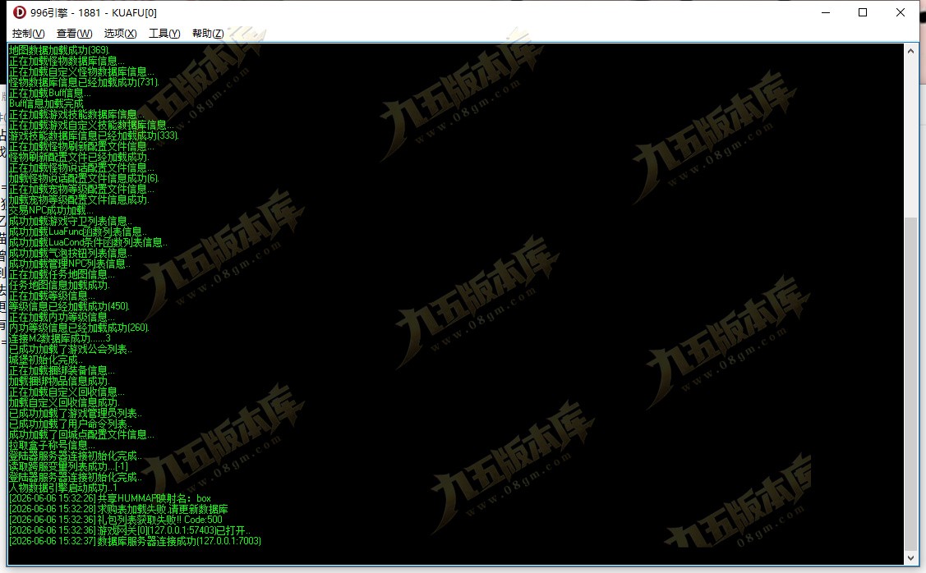Select log line 游戏网关[0](127.0.0.1:57403)已打开
This screenshot has width=926, height=573.
pos(129,530)
